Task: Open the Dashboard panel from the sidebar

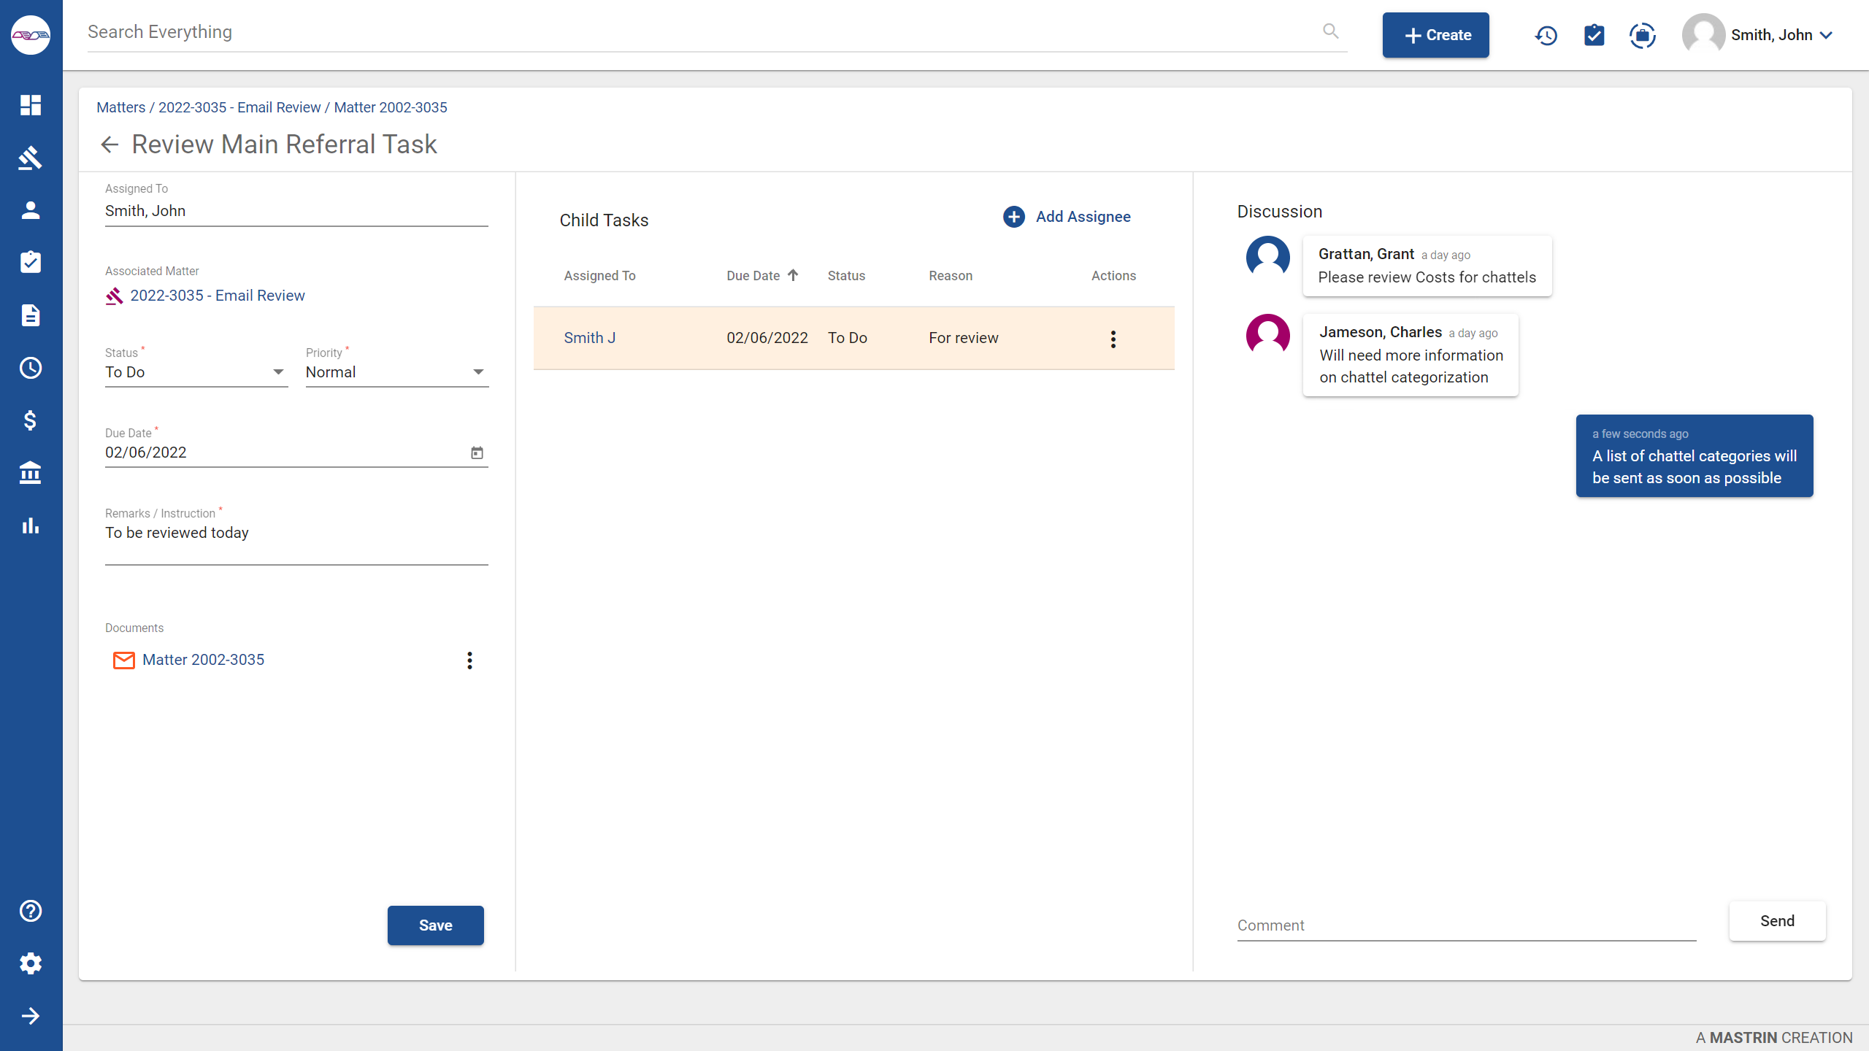Action: [x=31, y=105]
